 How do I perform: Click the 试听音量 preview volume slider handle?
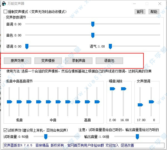46,137
